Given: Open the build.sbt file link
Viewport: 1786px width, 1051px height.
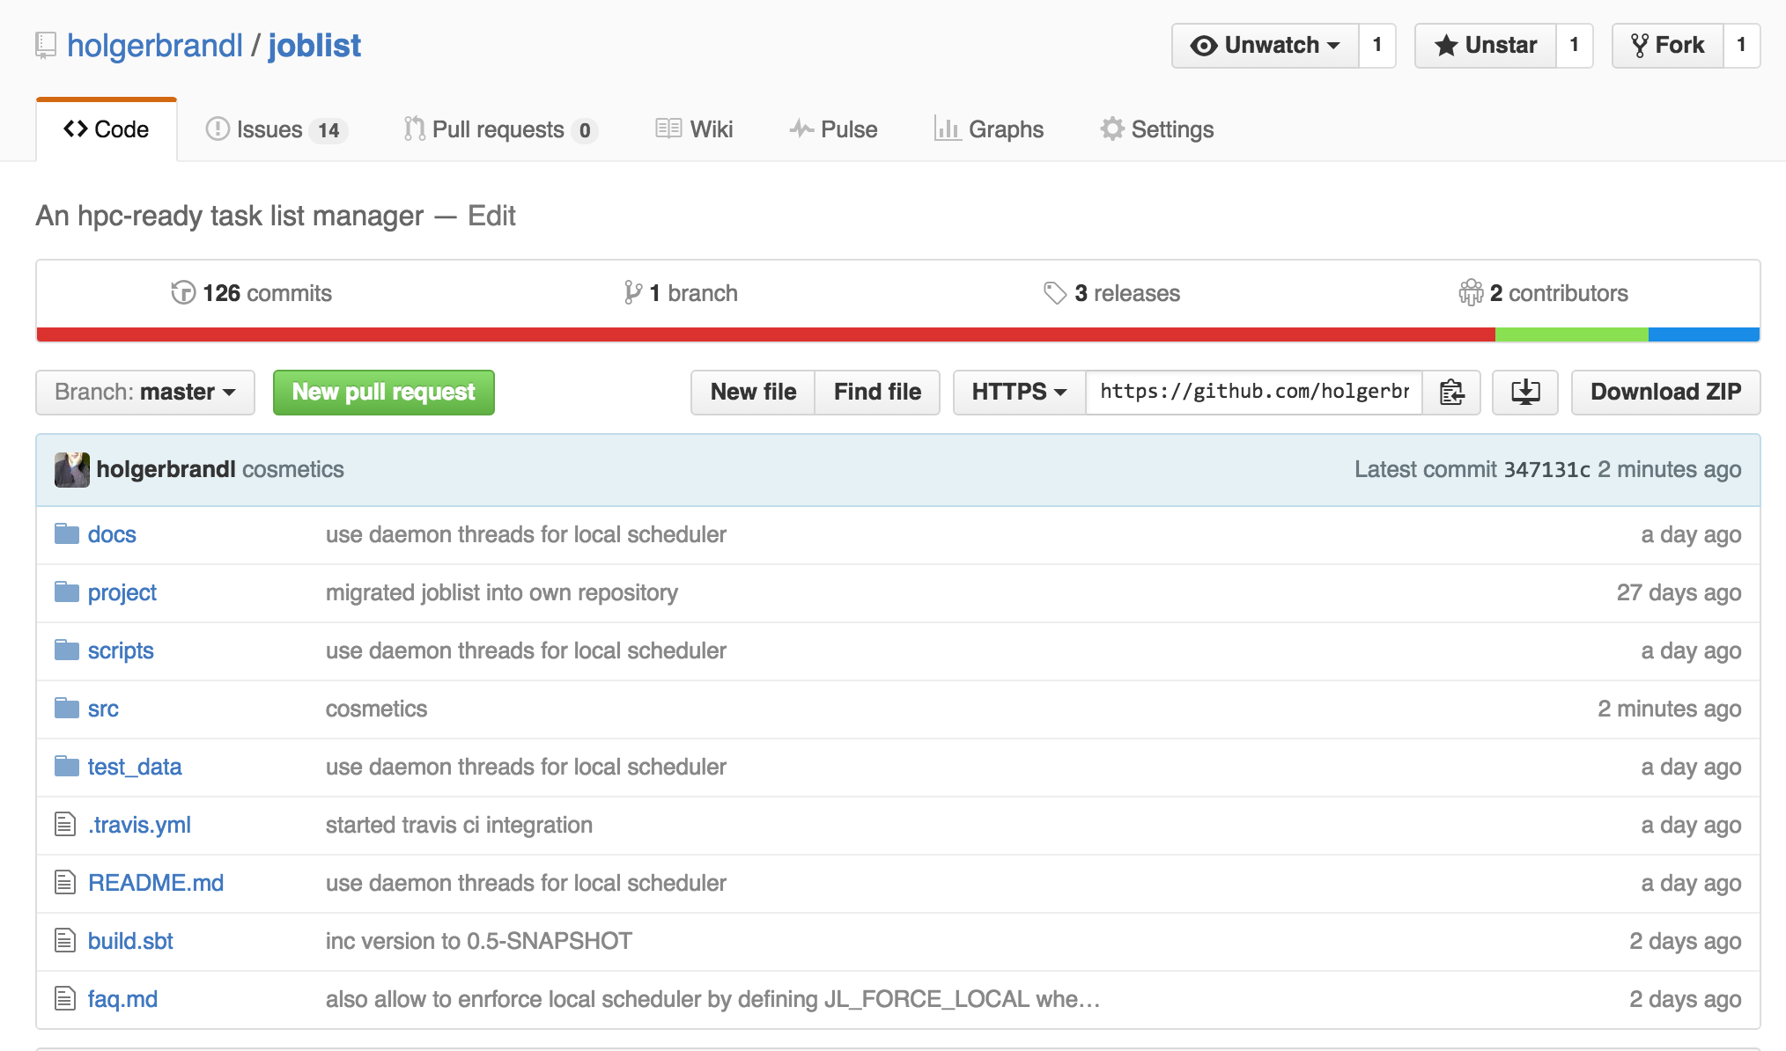Looking at the screenshot, I should [x=130, y=941].
